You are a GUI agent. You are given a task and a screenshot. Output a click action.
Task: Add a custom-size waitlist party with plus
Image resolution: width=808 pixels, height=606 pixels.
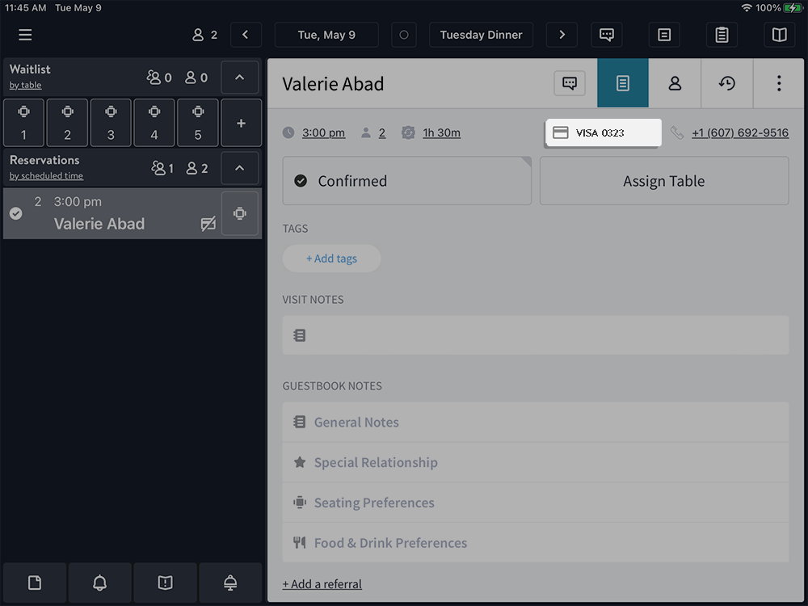241,123
